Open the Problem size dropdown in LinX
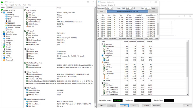The width and height of the screenshot is (193, 108). point(112,8)
